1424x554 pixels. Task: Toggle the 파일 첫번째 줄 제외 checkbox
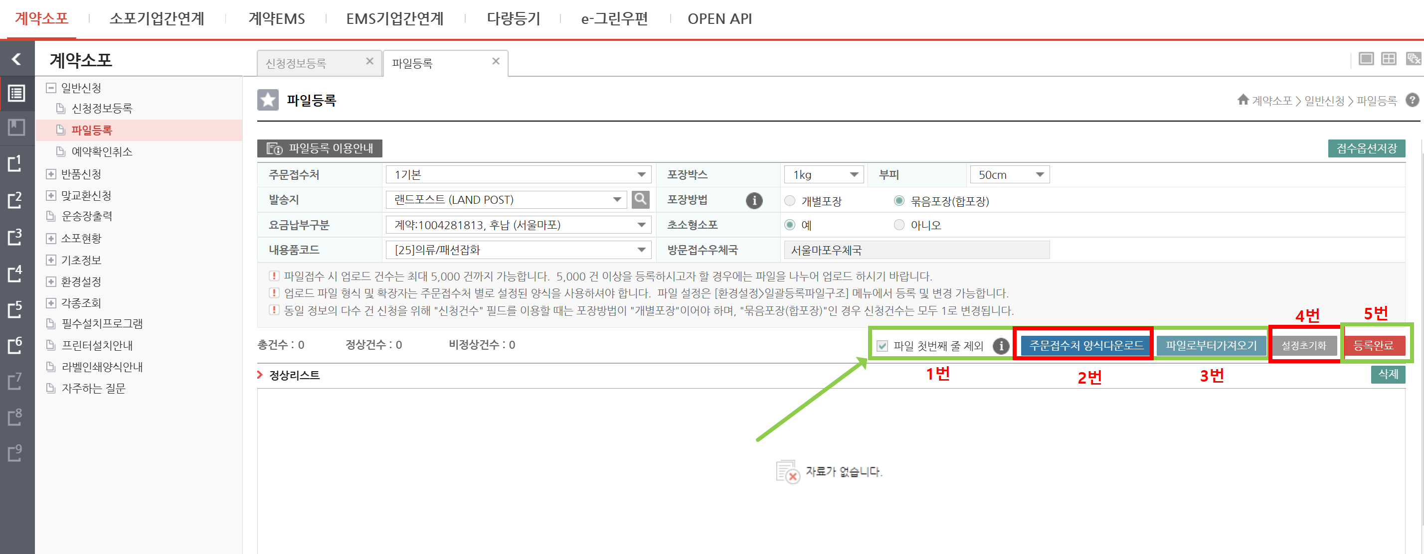[x=882, y=346]
